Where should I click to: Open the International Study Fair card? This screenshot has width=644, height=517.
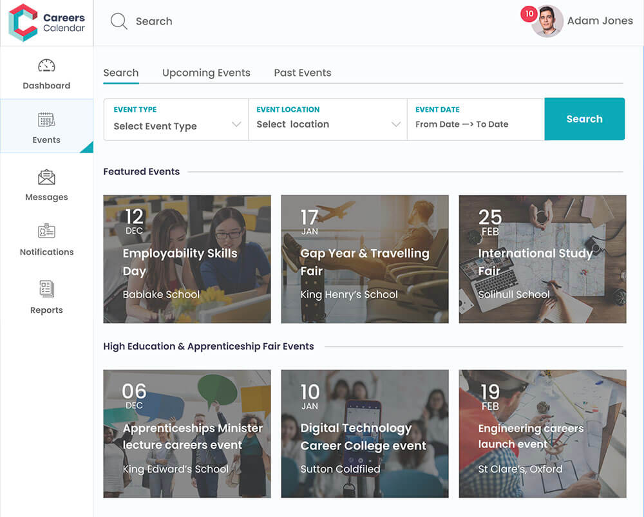(542, 259)
